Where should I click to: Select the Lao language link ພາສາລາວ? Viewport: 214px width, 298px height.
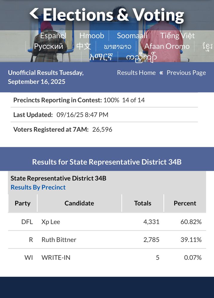(117, 47)
